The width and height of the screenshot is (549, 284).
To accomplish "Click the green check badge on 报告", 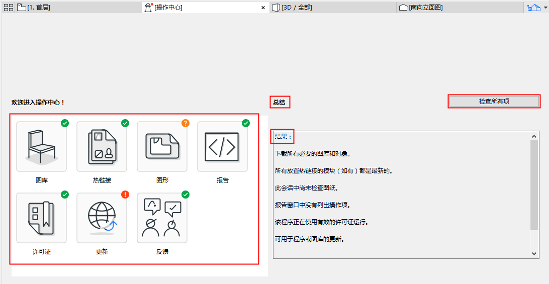I will click(x=246, y=123).
